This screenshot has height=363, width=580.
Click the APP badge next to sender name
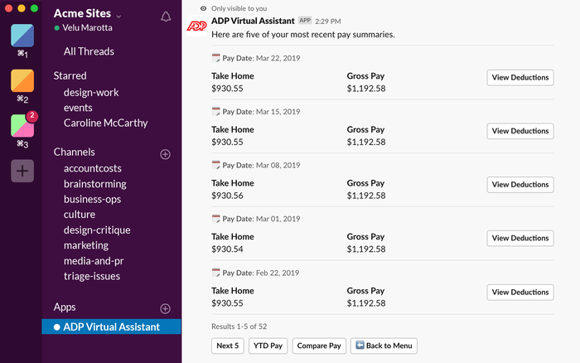tap(305, 21)
